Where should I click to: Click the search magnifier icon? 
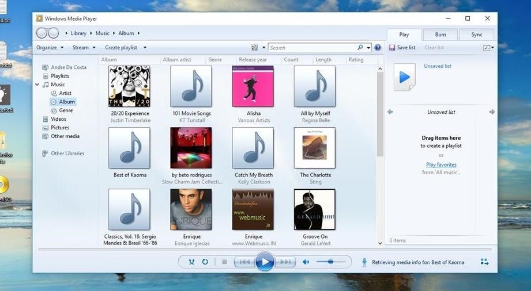pos(360,48)
